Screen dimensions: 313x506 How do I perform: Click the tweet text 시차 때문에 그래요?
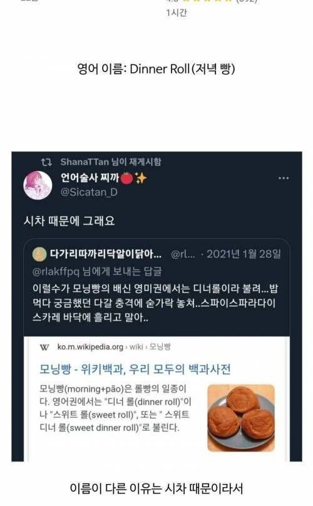click(69, 220)
